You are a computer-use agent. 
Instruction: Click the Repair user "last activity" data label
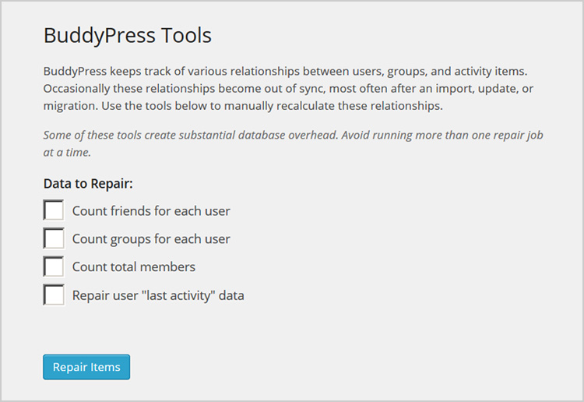tap(158, 295)
